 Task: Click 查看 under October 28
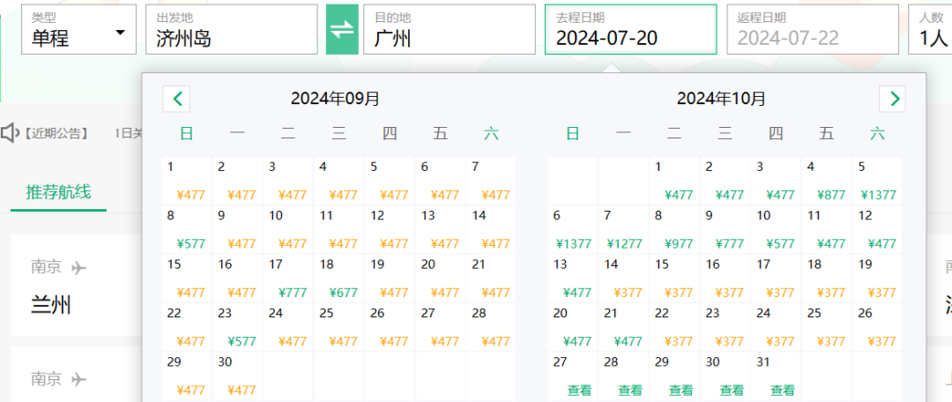[x=630, y=390]
